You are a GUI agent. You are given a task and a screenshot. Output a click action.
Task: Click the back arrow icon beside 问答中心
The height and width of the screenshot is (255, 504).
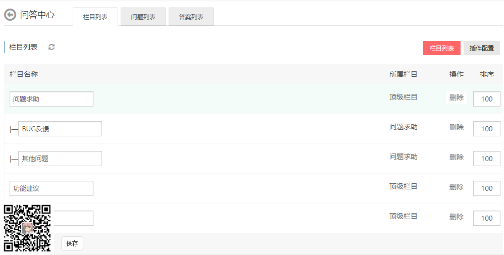point(10,15)
